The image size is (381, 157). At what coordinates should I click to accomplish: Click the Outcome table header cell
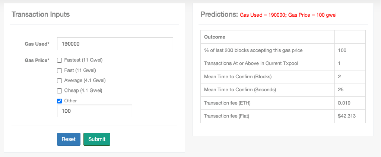268,37
